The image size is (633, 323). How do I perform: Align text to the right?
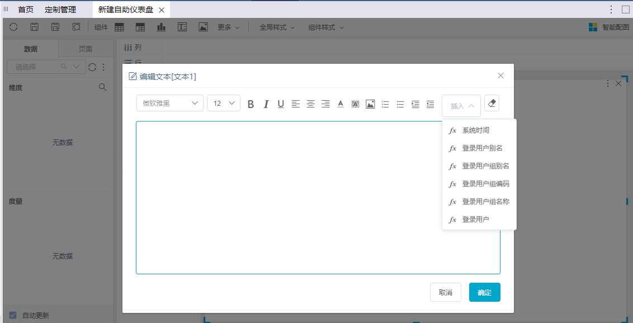(325, 104)
